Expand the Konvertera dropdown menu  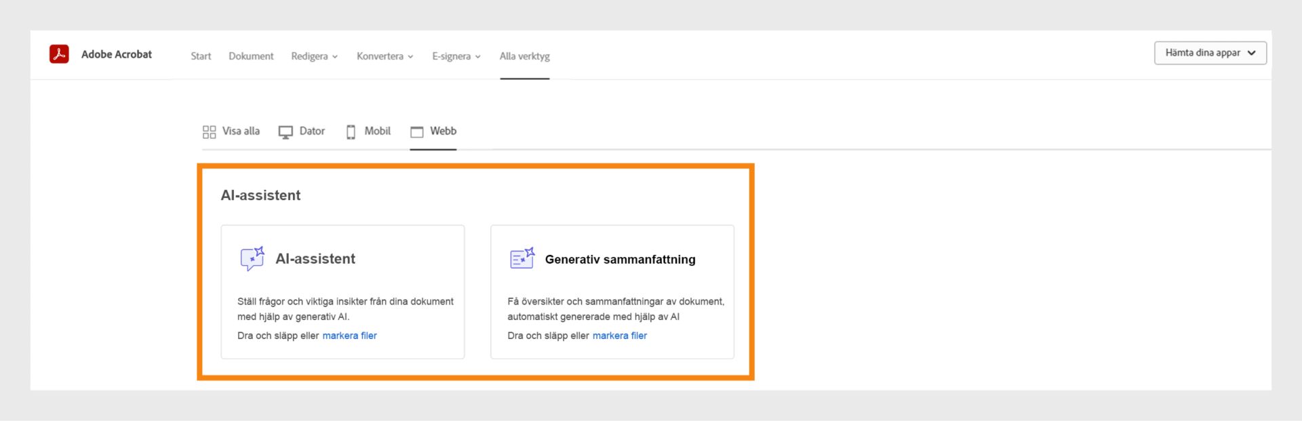click(x=384, y=56)
